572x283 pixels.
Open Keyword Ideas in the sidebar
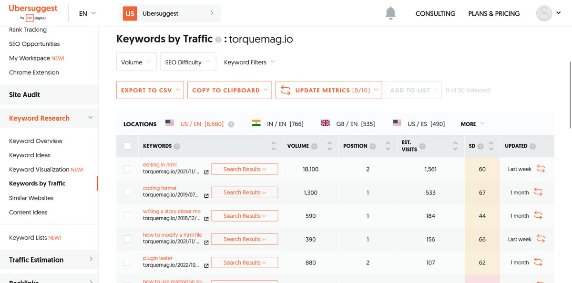[x=30, y=155]
